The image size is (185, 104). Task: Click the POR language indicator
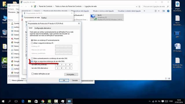[x=171, y=101]
